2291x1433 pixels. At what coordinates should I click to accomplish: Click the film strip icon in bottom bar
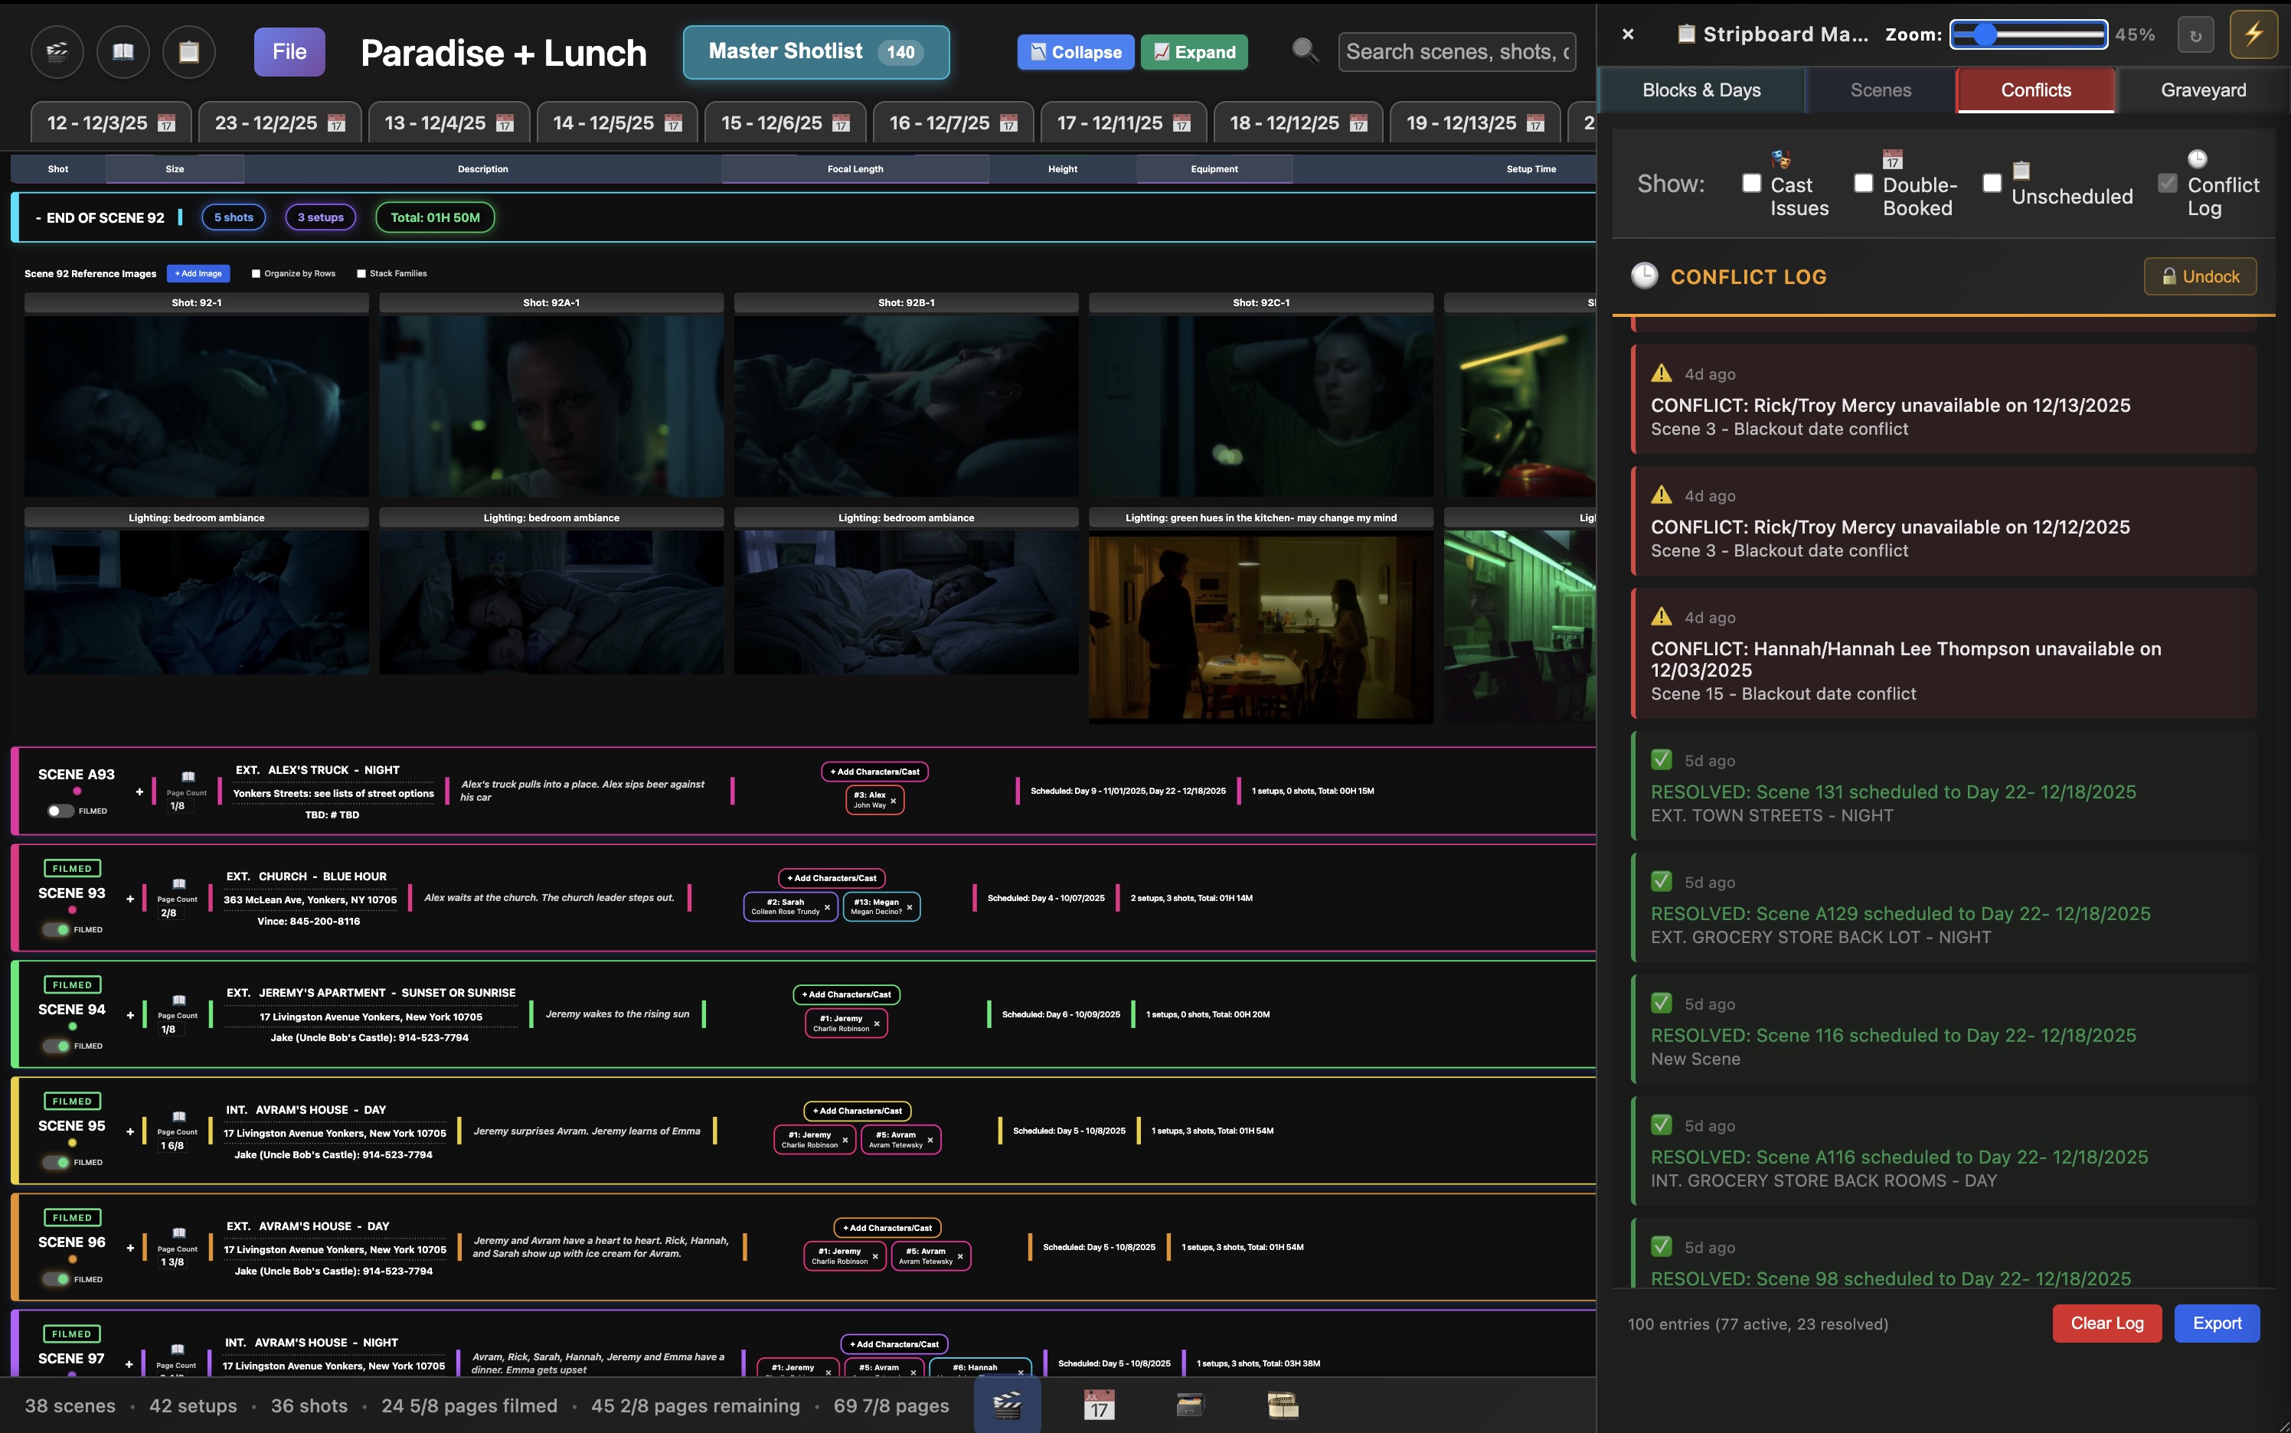tap(1282, 1405)
